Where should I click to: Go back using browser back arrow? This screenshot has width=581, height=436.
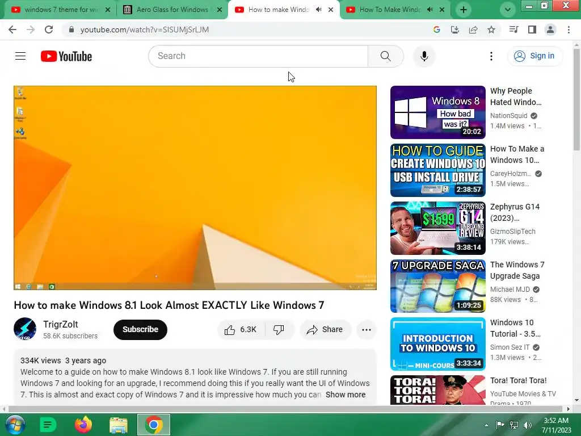pos(12,30)
